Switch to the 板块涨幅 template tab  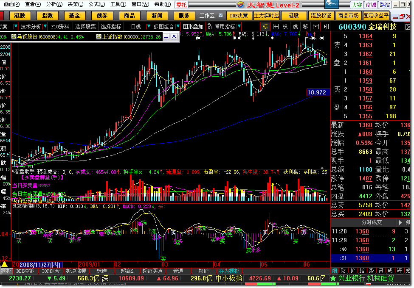76,271
